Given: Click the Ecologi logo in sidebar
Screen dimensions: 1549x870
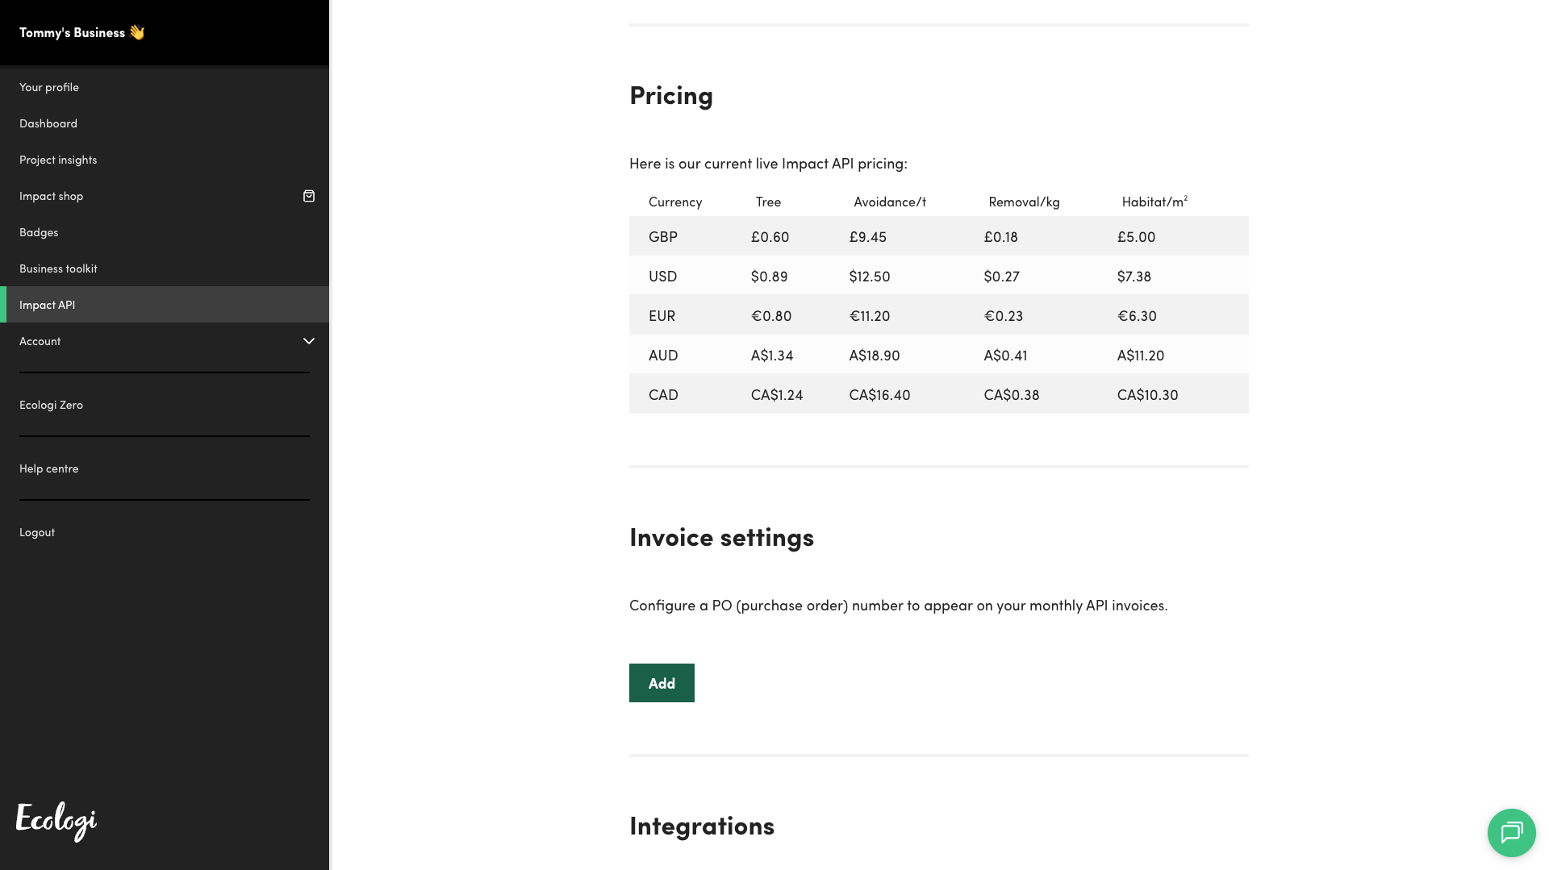Looking at the screenshot, I should coord(56,821).
